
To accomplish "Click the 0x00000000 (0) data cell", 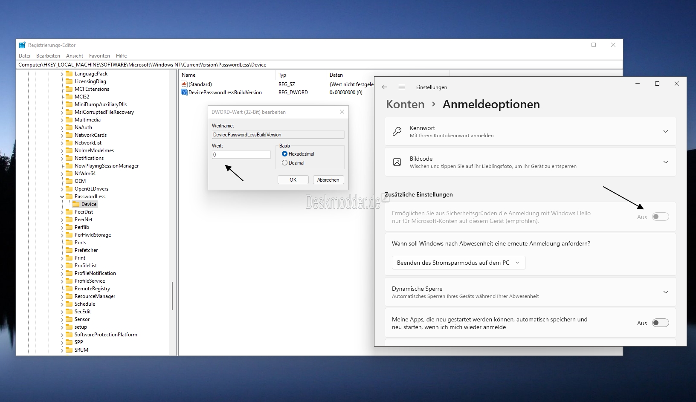I will click(346, 93).
